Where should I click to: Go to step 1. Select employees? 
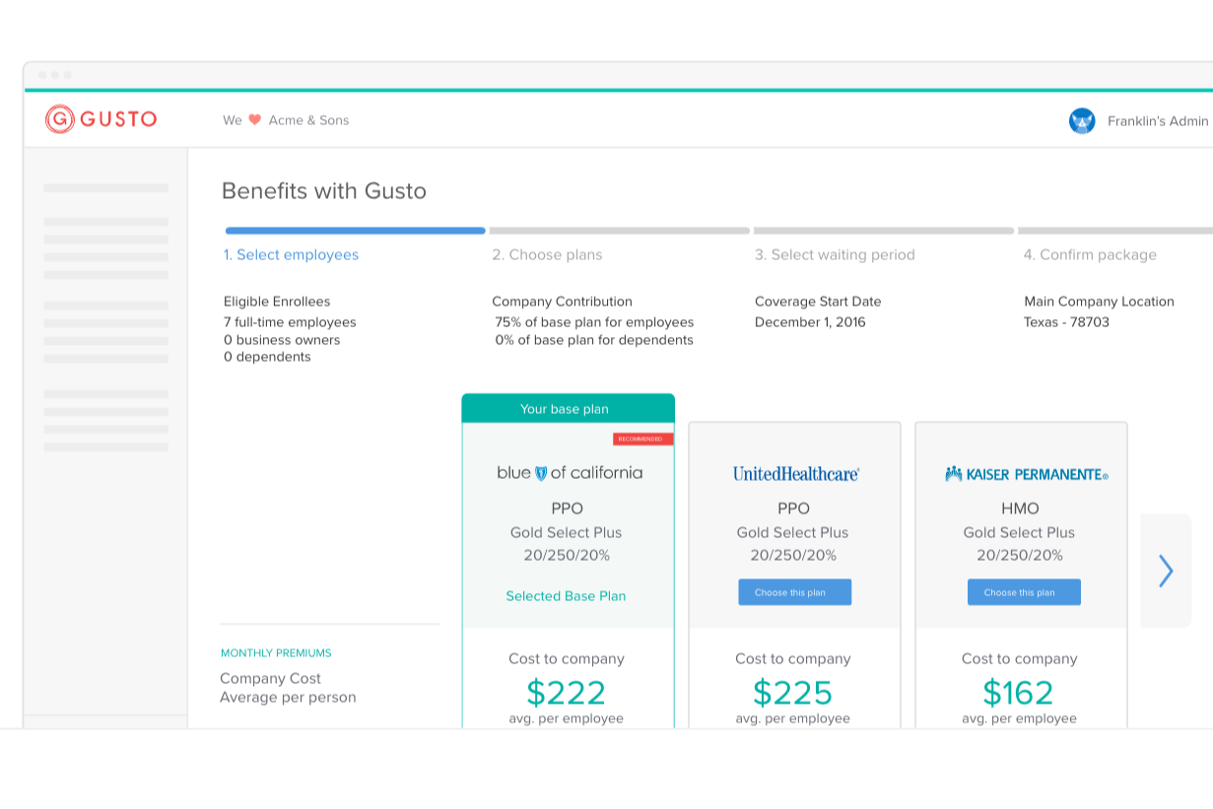point(291,255)
